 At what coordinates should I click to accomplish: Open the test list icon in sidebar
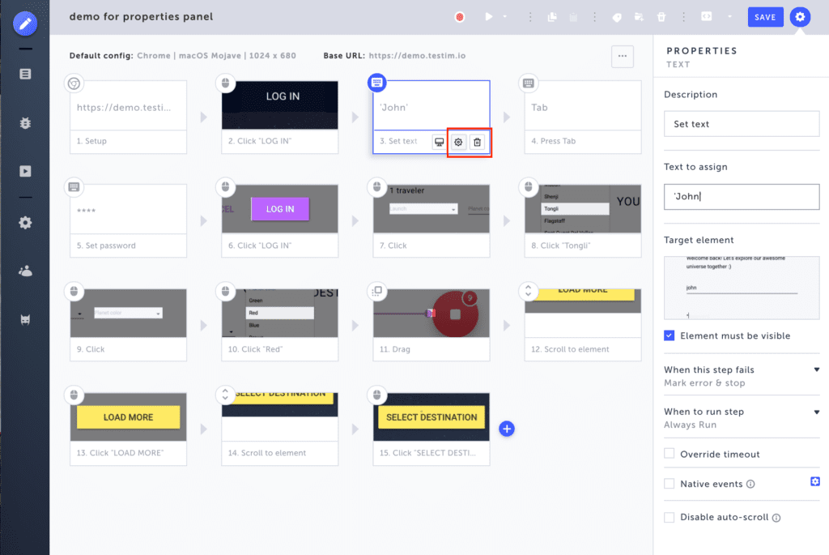point(25,74)
